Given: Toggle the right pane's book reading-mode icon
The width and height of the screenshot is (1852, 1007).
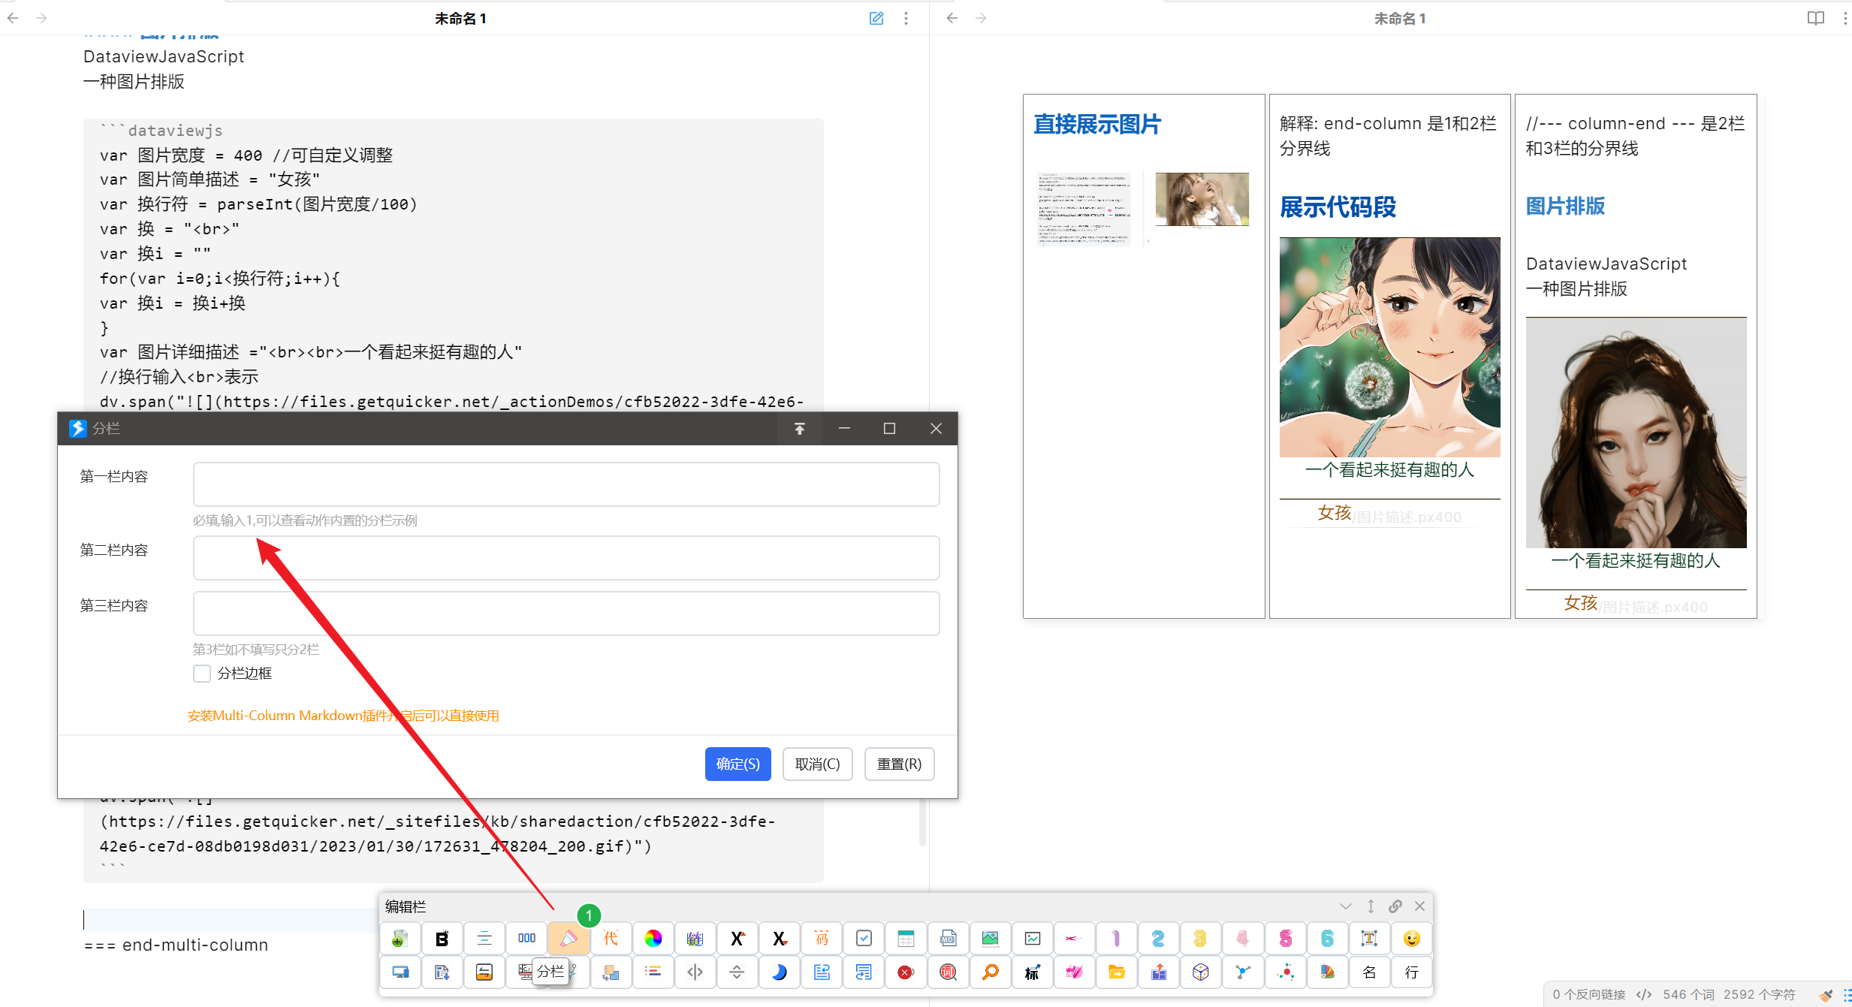Looking at the screenshot, I should coord(1815,18).
